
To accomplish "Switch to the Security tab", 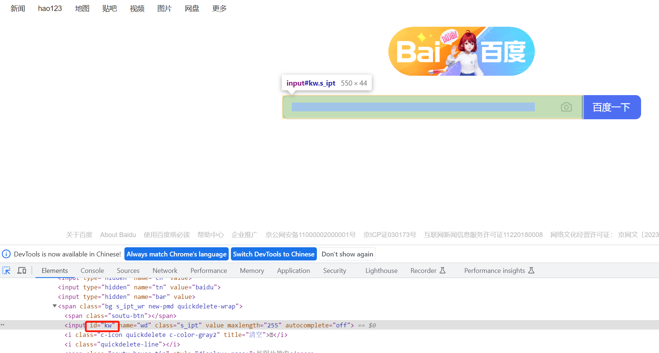I will tap(334, 271).
